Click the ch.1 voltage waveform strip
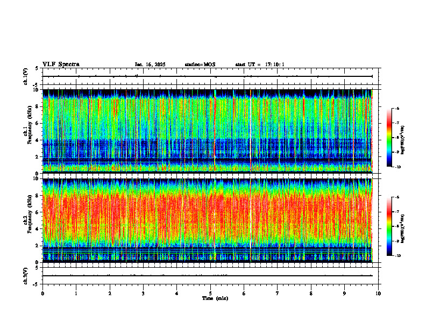This screenshot has width=426, height=329. [210, 76]
